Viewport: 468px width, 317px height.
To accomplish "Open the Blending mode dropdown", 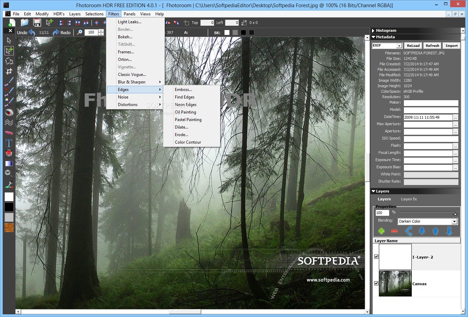I will coord(454,221).
